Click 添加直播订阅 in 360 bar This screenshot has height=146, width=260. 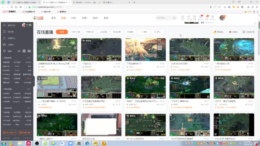coord(29,12)
